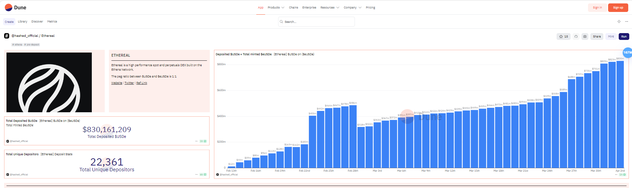Screen dimensions: 632x188
Task: Select the Create tab
Action: point(9,22)
